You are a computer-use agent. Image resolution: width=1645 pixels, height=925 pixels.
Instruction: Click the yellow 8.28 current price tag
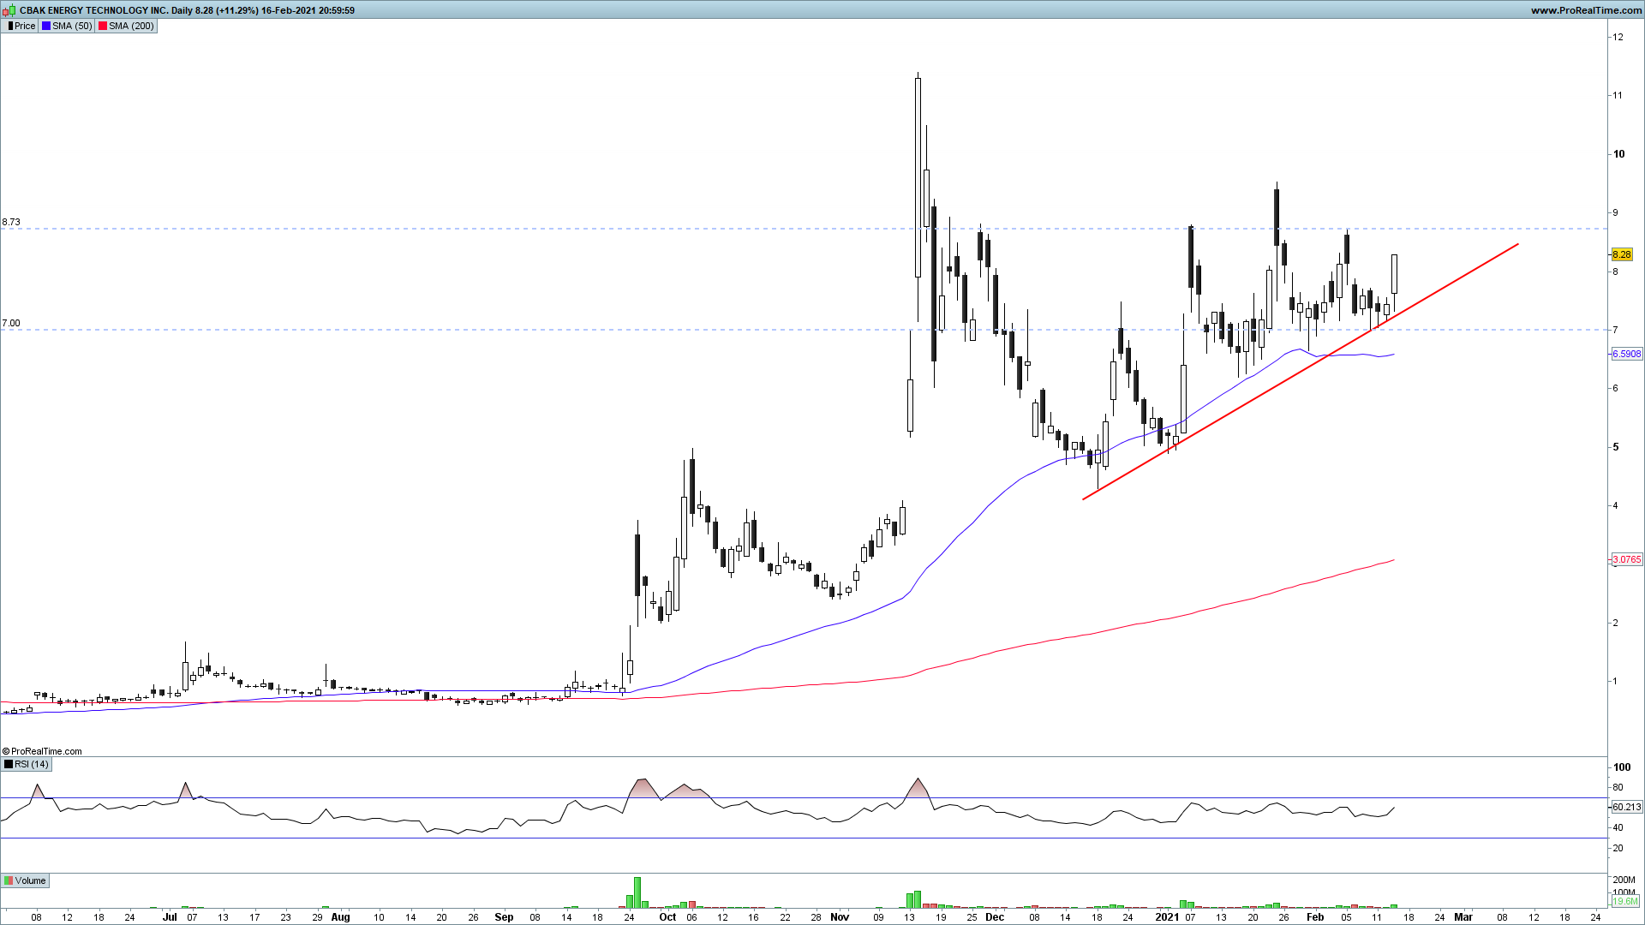(x=1621, y=254)
